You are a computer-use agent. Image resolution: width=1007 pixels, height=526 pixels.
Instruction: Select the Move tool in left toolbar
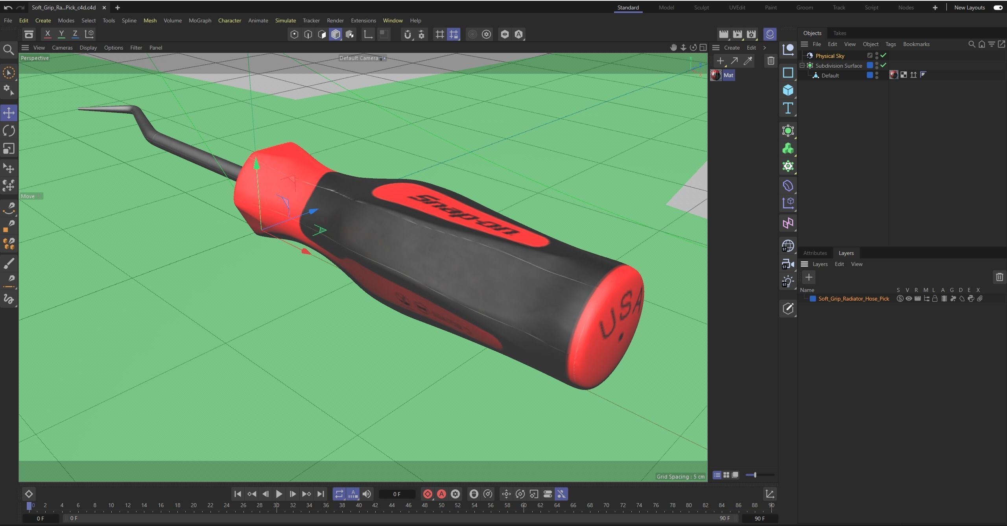[x=9, y=113]
